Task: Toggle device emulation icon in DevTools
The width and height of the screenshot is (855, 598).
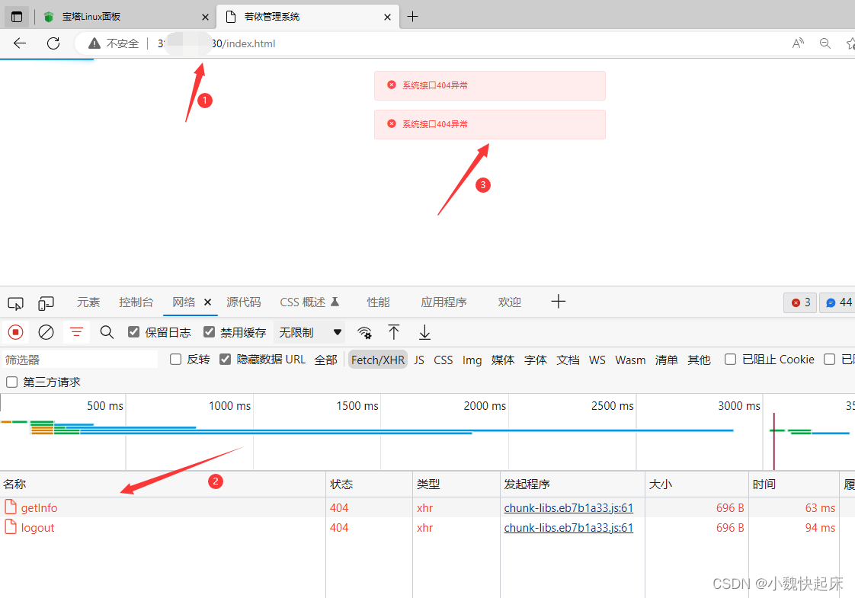Action: (x=46, y=303)
